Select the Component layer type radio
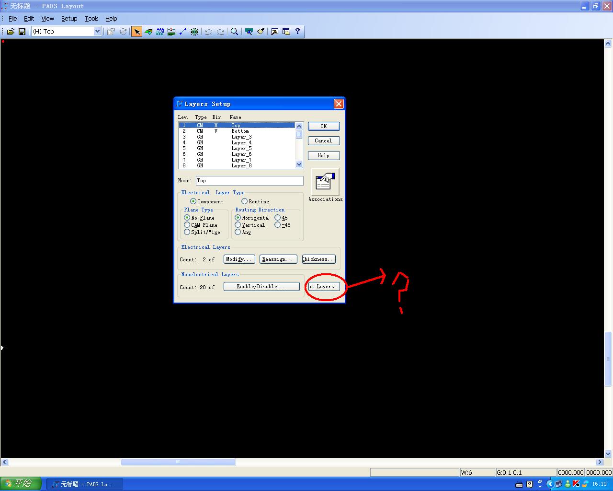 pos(193,201)
